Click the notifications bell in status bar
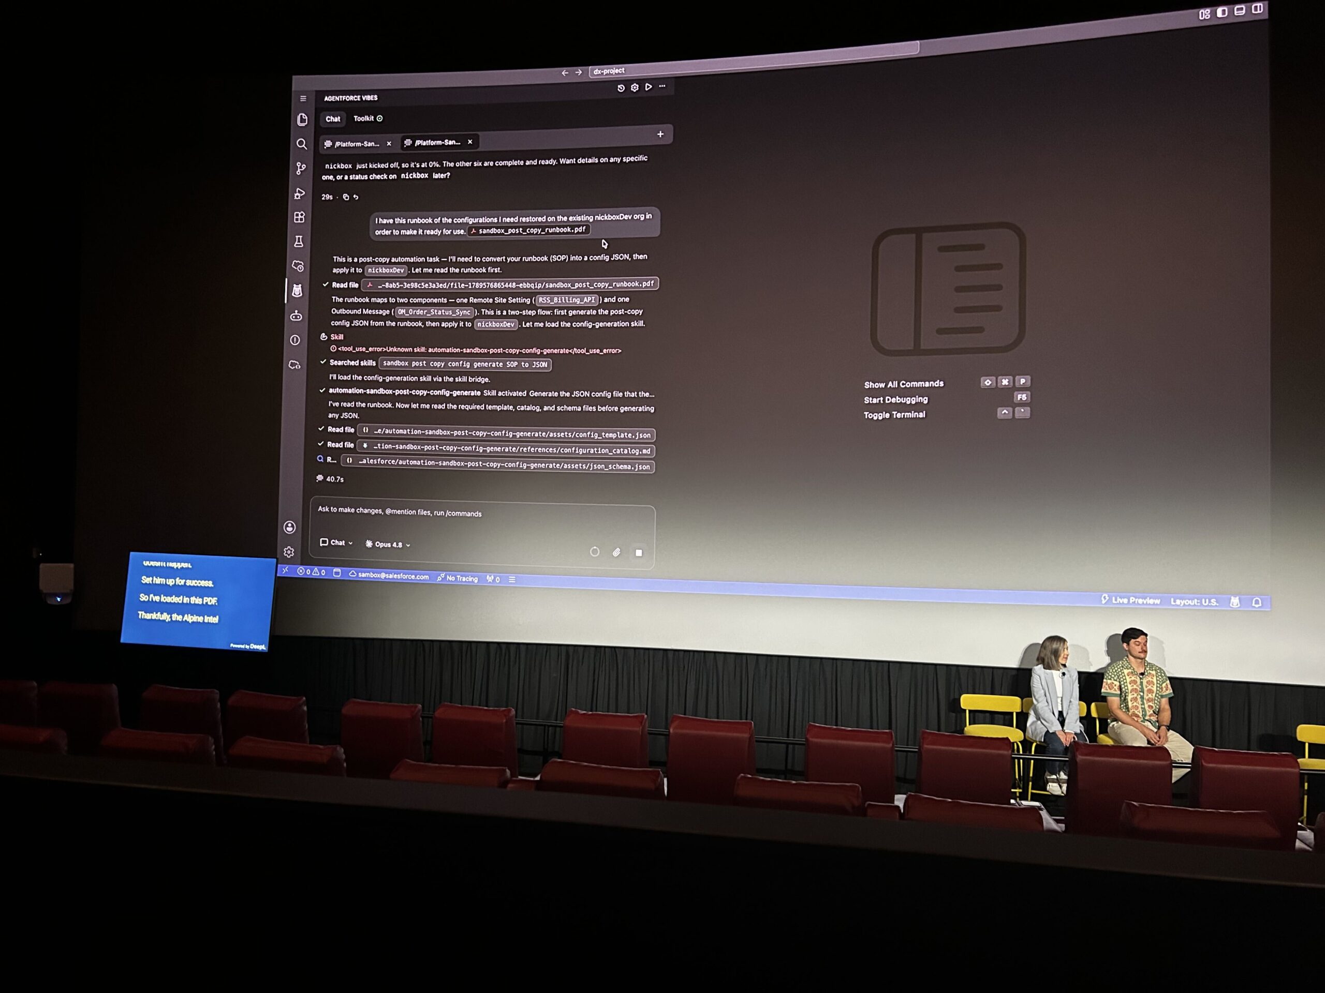This screenshot has height=993, width=1325. [1257, 603]
